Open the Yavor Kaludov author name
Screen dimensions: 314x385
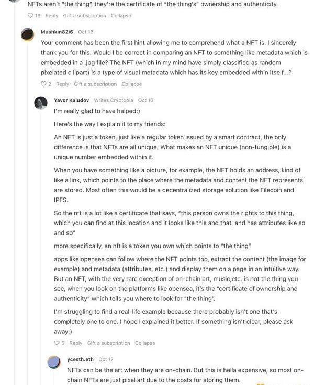(71, 100)
